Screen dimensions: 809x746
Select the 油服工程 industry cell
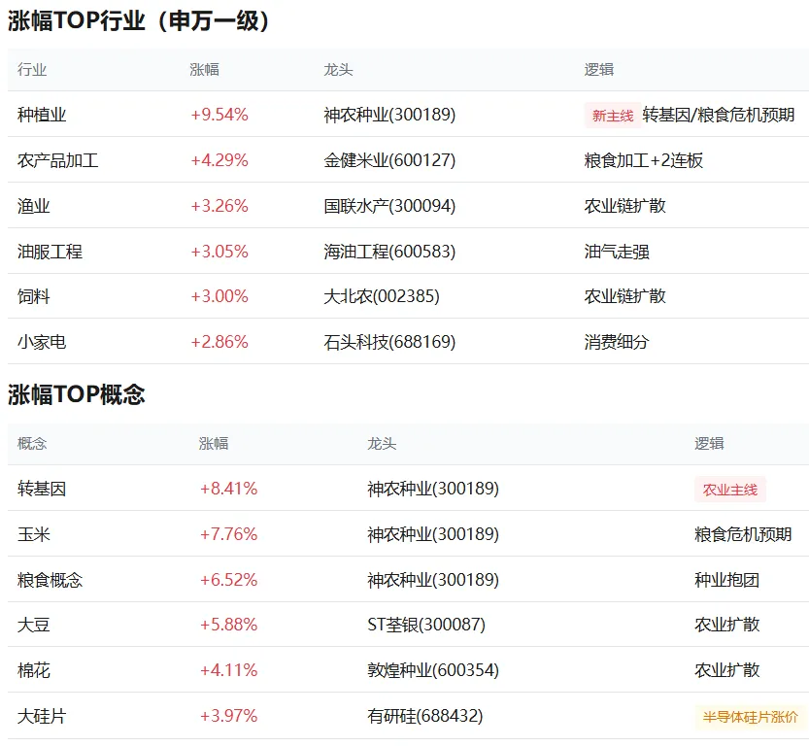50,252
